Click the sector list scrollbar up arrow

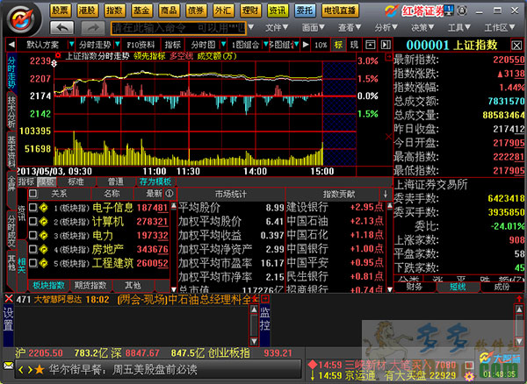click(174, 205)
